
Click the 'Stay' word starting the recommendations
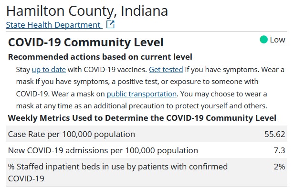(x=23, y=70)
